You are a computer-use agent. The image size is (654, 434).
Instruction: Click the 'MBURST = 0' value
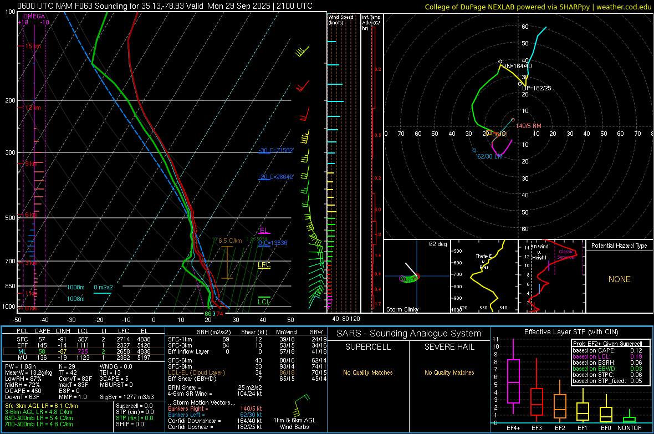coord(116,384)
